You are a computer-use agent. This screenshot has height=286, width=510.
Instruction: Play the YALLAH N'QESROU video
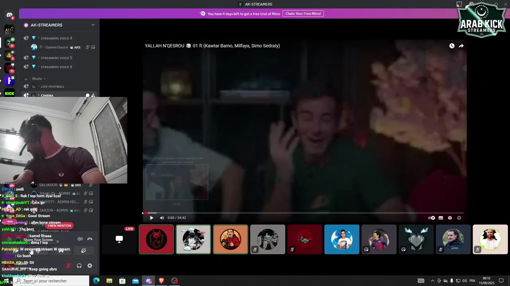tap(151, 218)
